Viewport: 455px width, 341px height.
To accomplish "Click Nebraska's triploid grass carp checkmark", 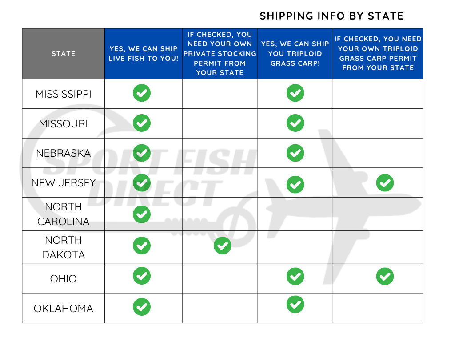I will click(x=295, y=153).
